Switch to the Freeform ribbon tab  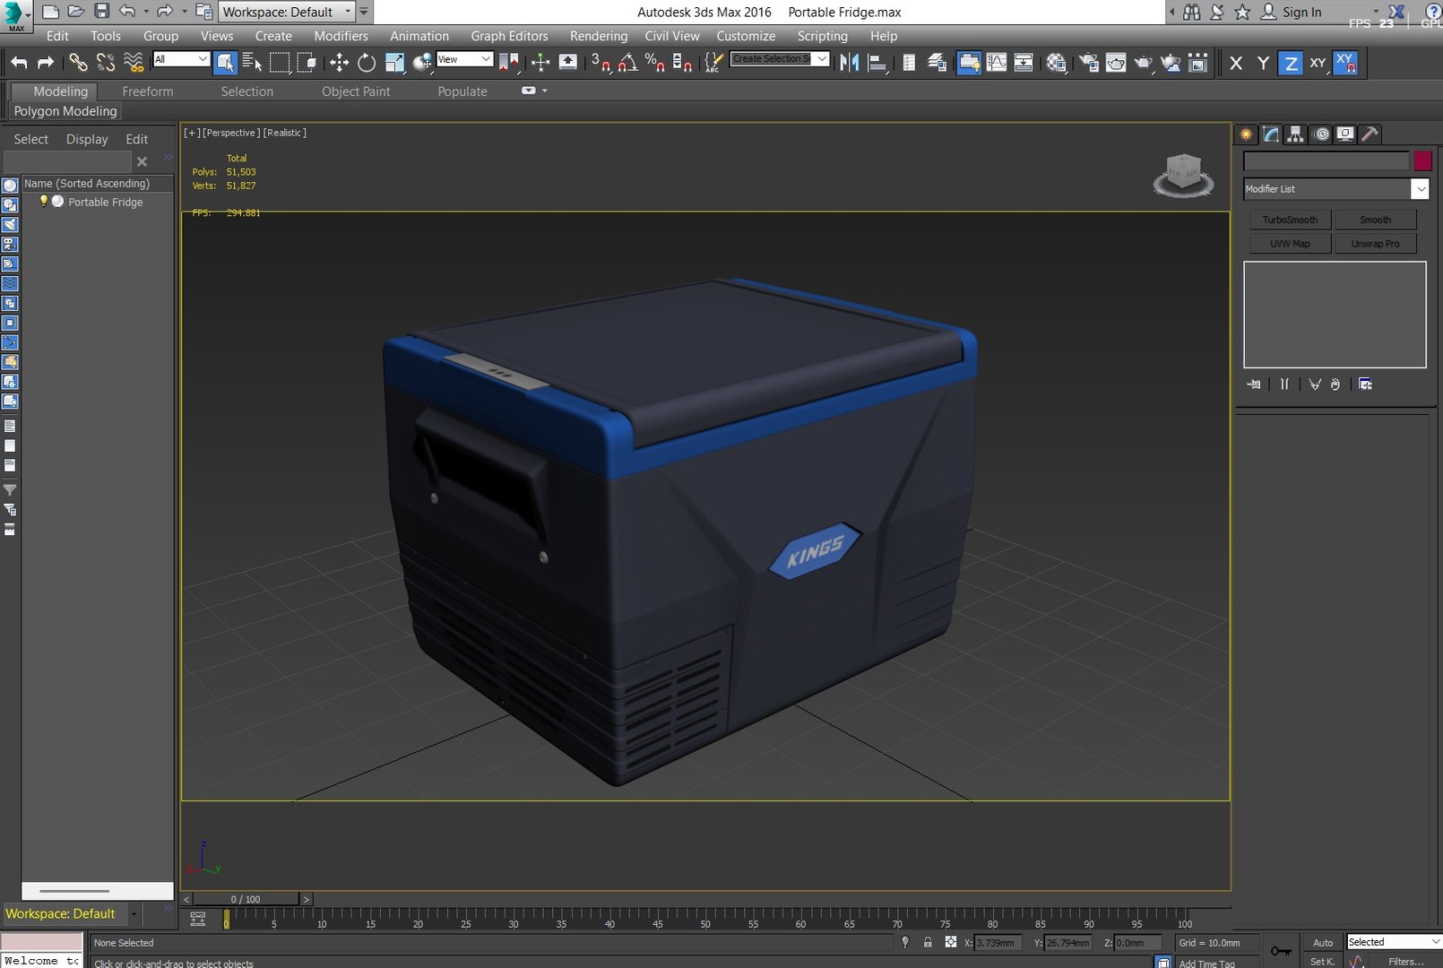tap(148, 91)
